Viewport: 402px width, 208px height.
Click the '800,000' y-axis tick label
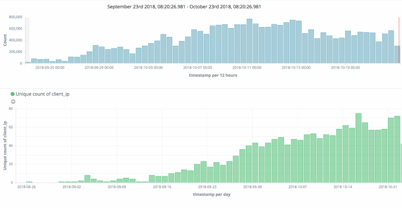pos(15,17)
